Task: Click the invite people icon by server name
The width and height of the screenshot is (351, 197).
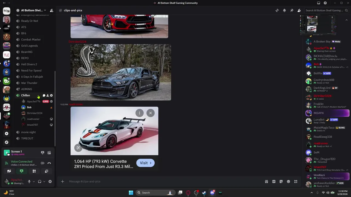Action: [x=52, y=10]
